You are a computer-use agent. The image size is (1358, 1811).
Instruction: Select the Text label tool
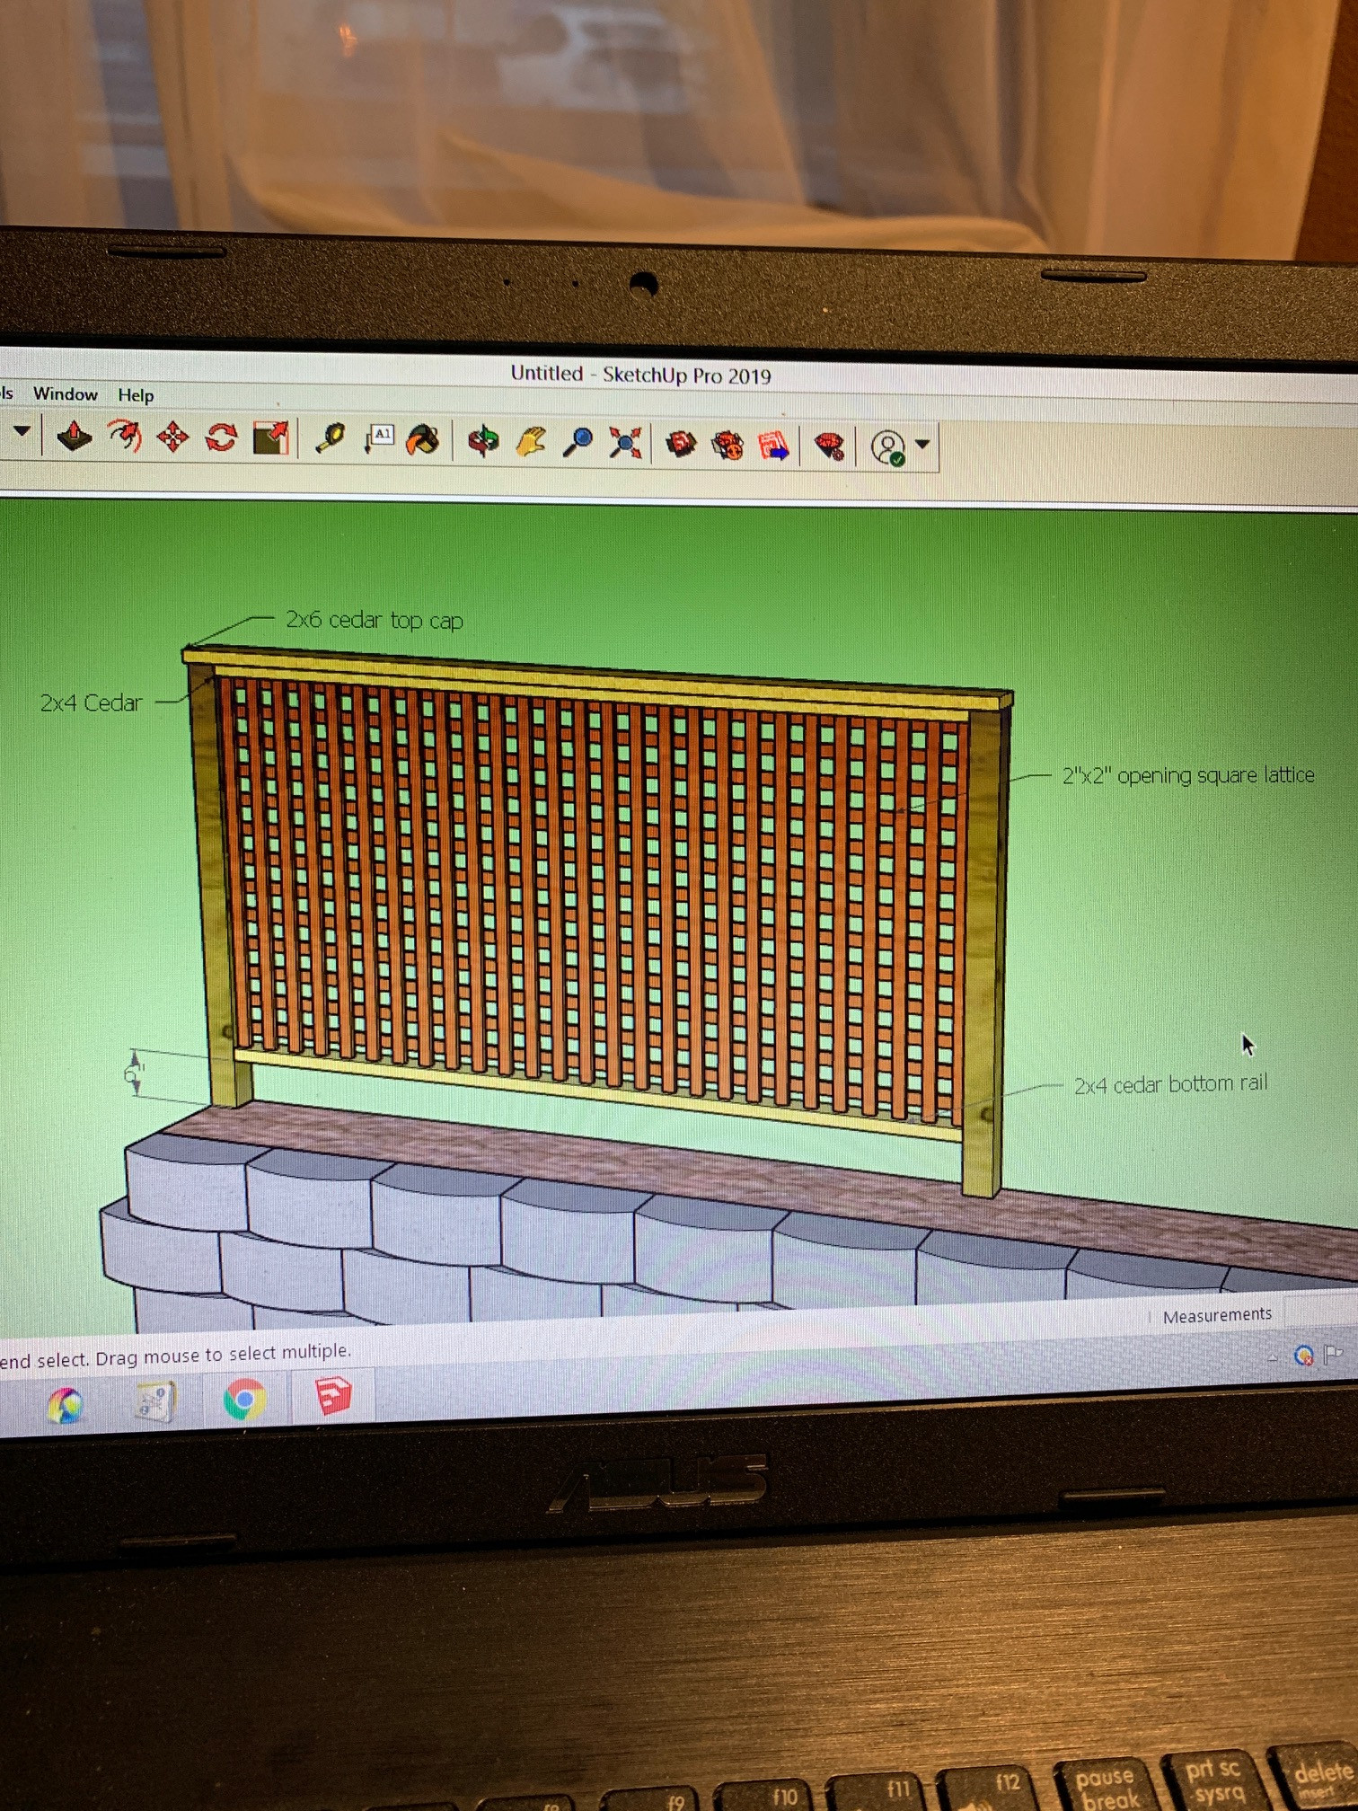point(379,439)
